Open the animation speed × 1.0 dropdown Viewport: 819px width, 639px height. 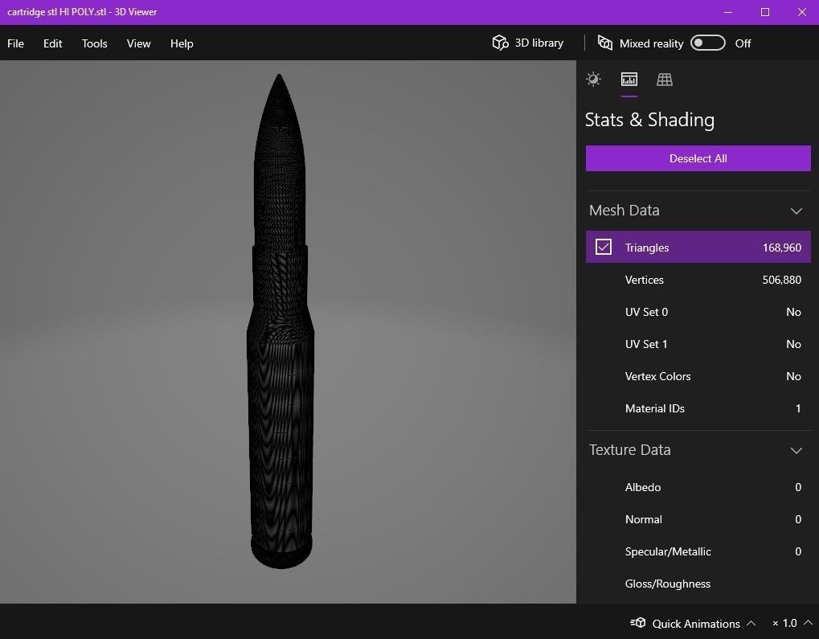coord(792,623)
